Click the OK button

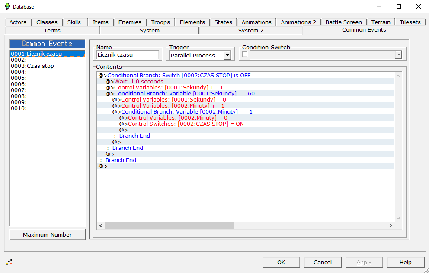click(x=281, y=262)
